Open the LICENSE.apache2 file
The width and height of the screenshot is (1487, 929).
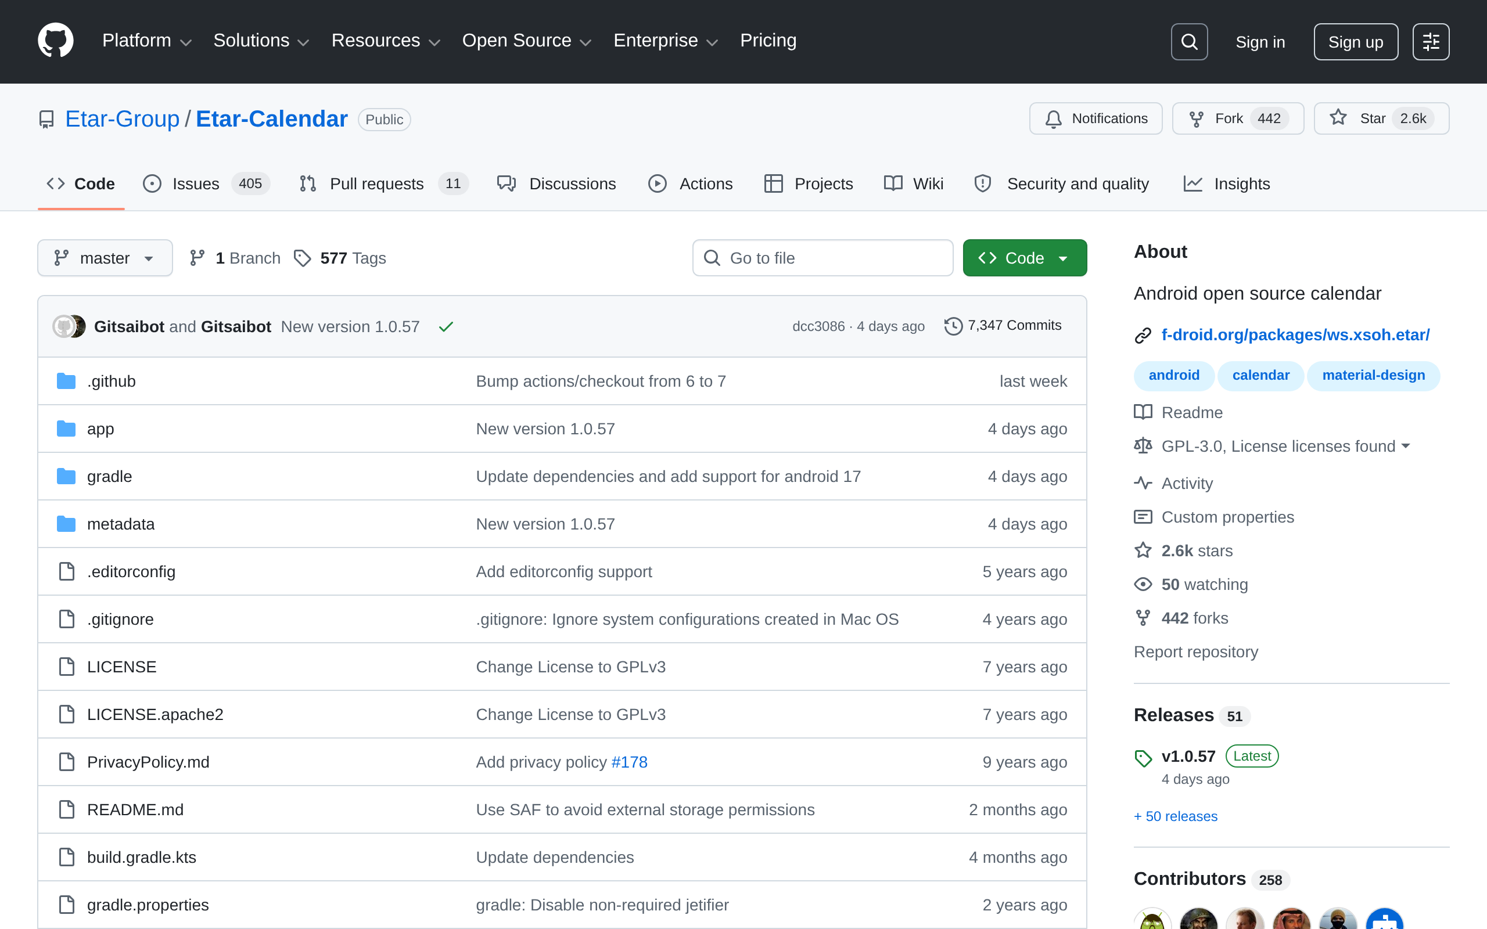pos(156,715)
